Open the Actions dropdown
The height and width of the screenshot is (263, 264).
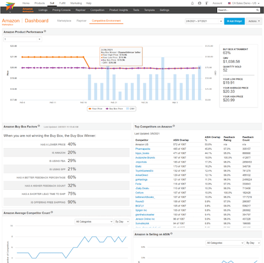pos(254,21)
